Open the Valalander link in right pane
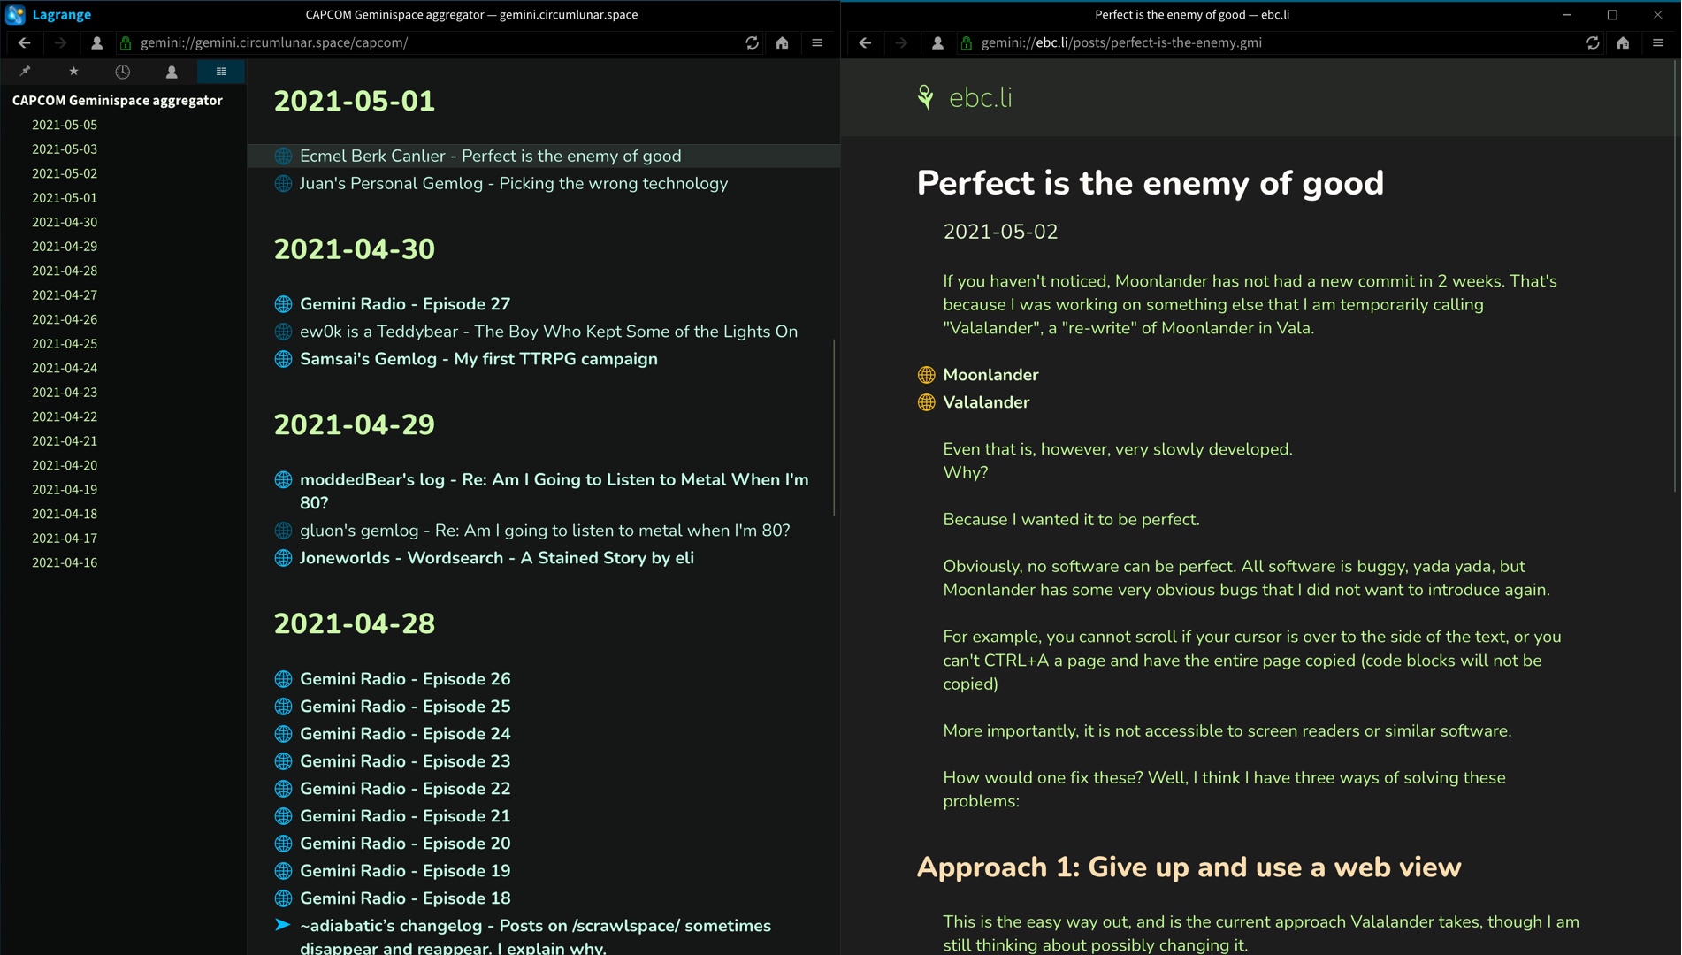Viewport: 1682px width, 955px height. coord(986,402)
